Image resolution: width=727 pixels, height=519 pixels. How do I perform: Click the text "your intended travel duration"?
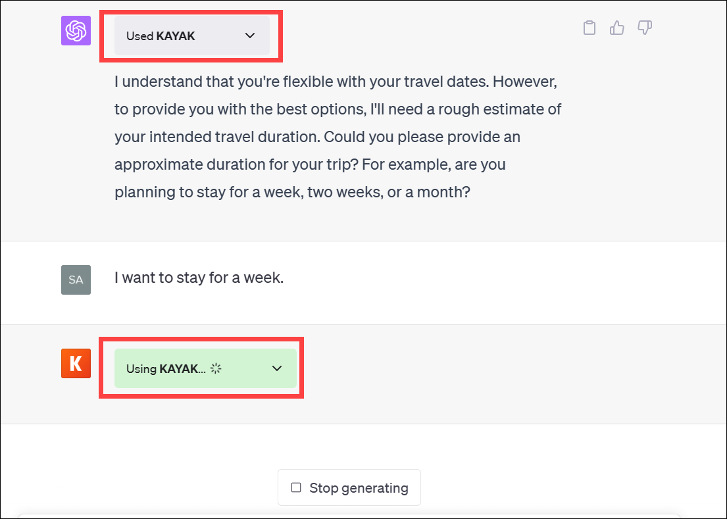pyautogui.click(x=217, y=137)
